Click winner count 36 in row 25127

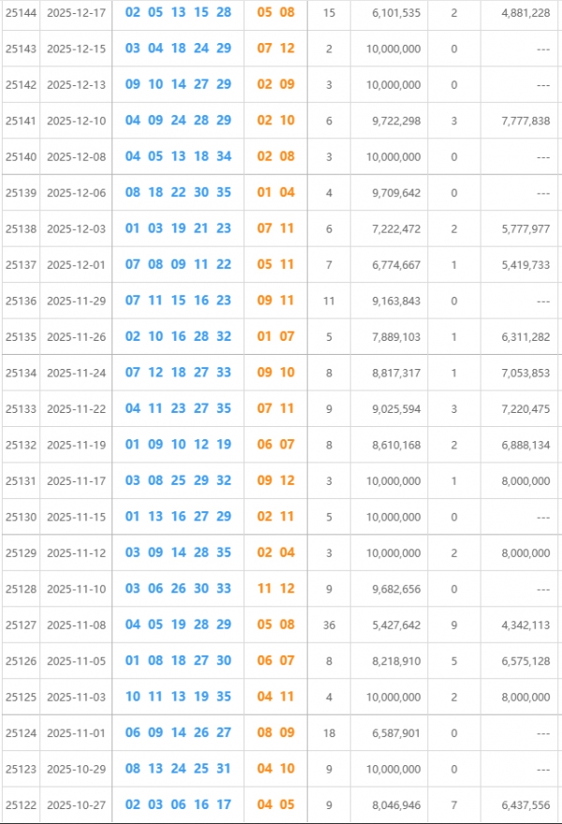328,625
